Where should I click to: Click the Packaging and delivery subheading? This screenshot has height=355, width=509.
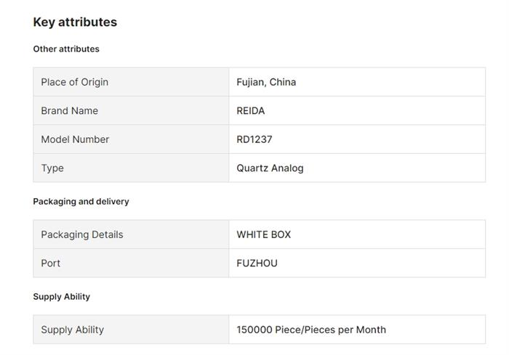tap(81, 201)
